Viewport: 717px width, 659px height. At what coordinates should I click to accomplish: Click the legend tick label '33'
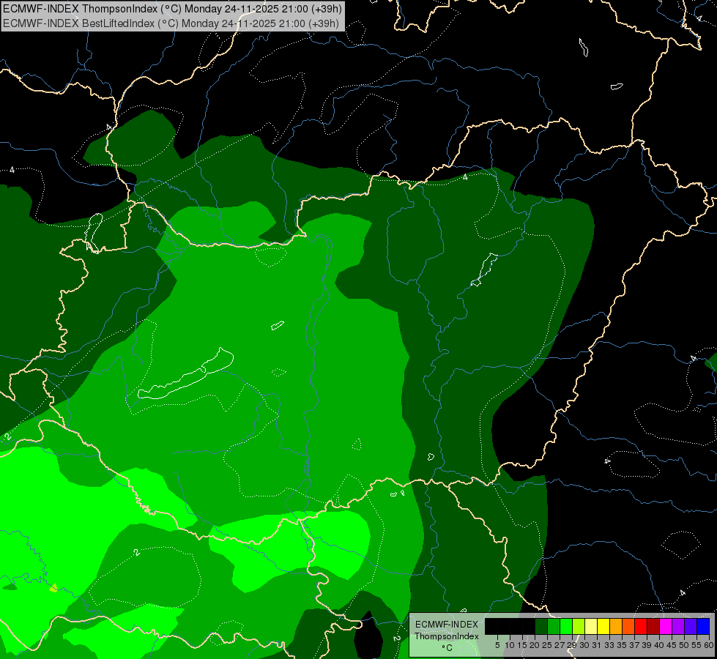[x=609, y=645]
